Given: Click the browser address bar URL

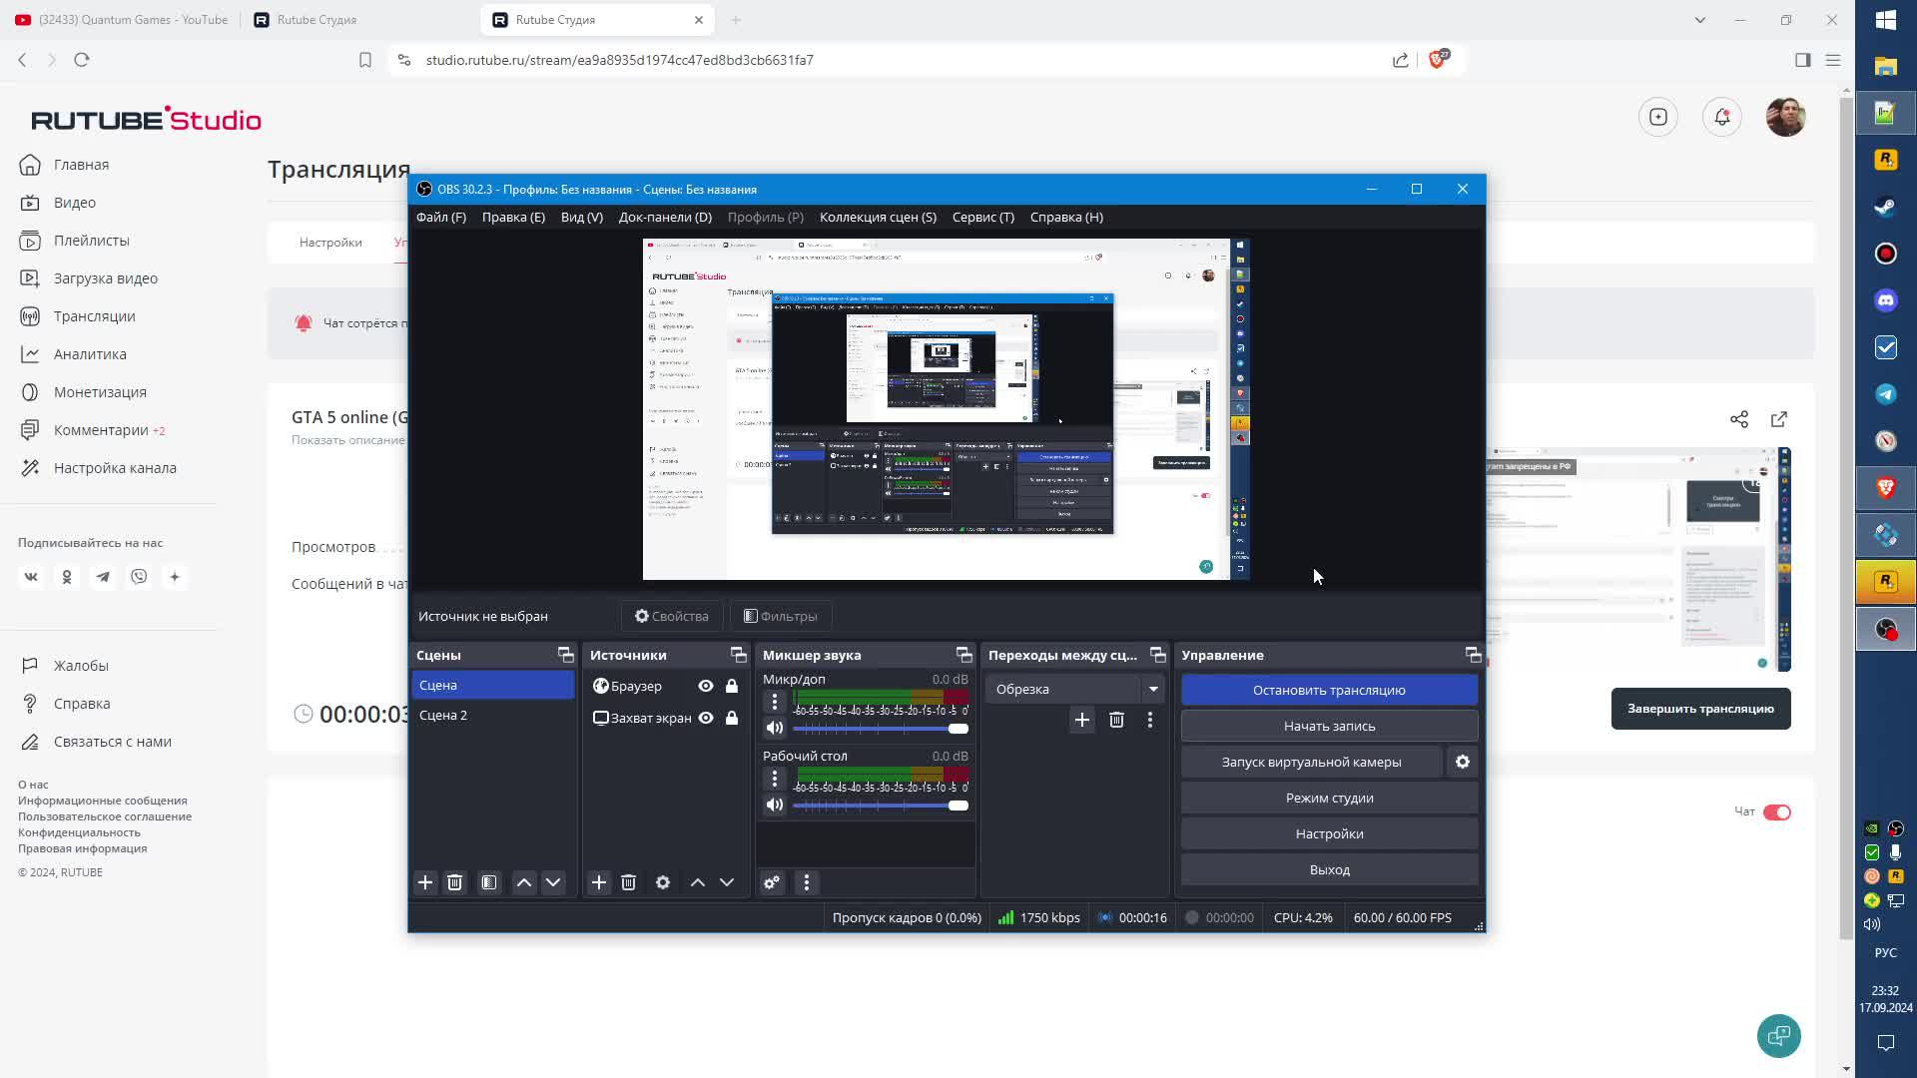Looking at the screenshot, I should pos(619,60).
